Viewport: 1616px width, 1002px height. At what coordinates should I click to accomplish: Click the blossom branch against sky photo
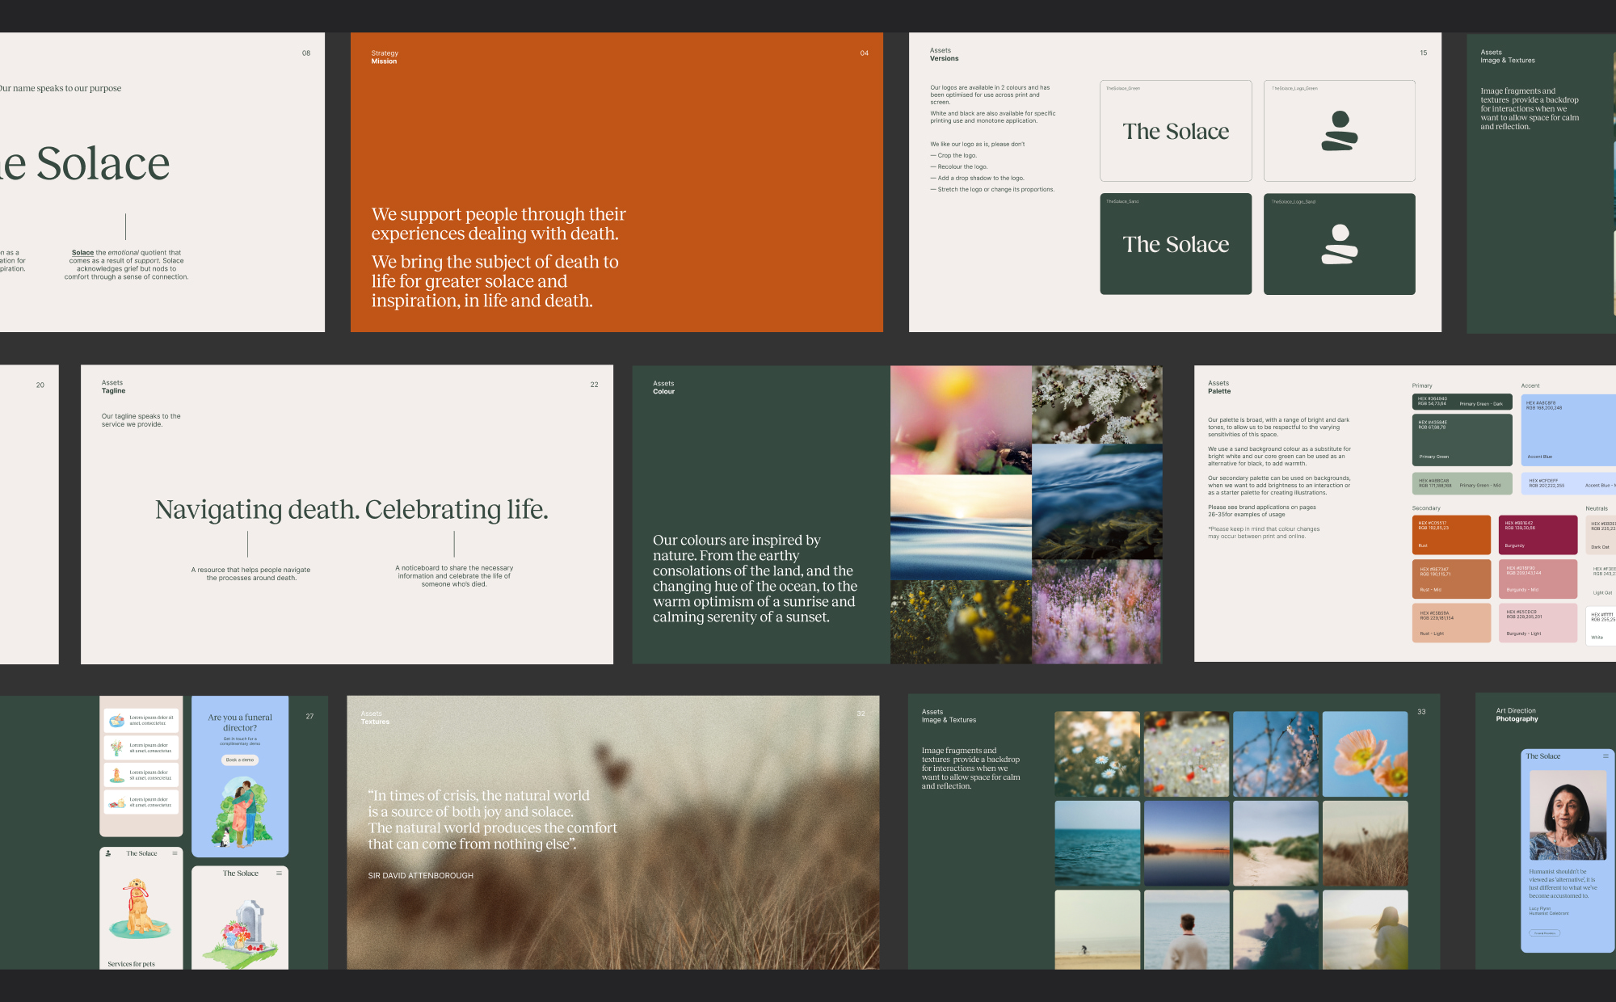[x=1276, y=754]
